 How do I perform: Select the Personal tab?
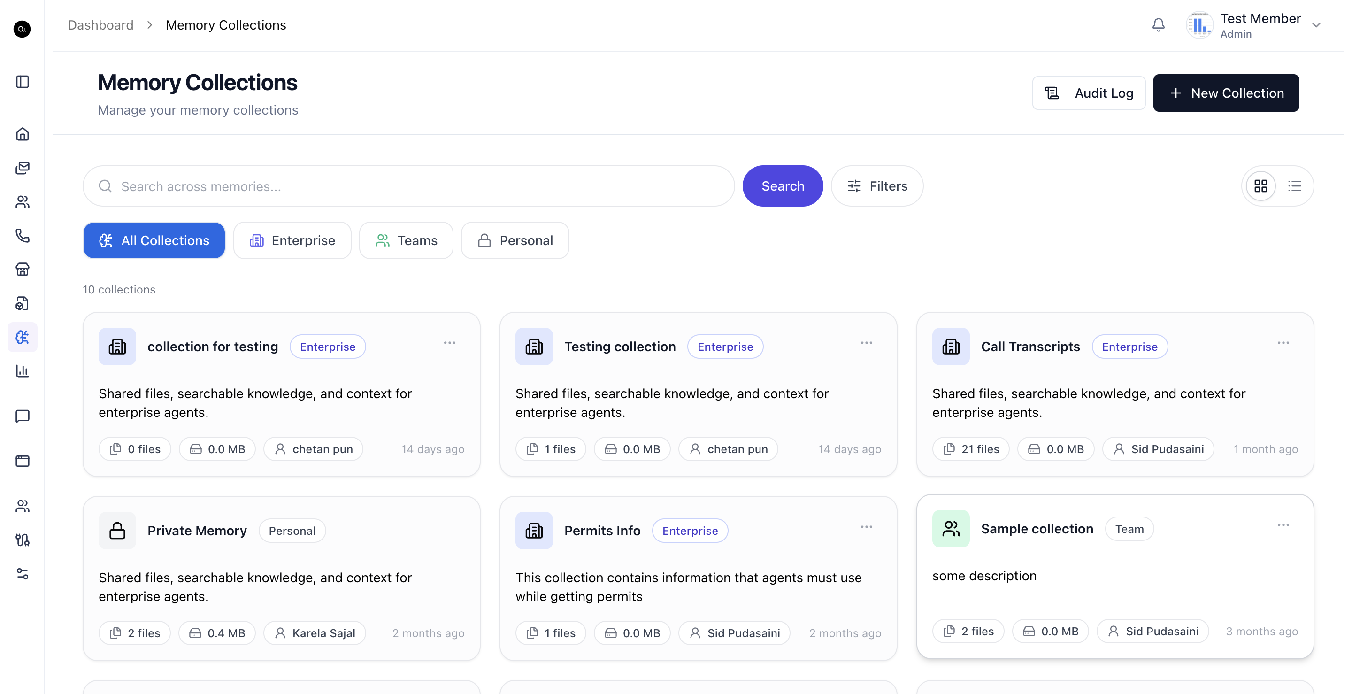[515, 240]
